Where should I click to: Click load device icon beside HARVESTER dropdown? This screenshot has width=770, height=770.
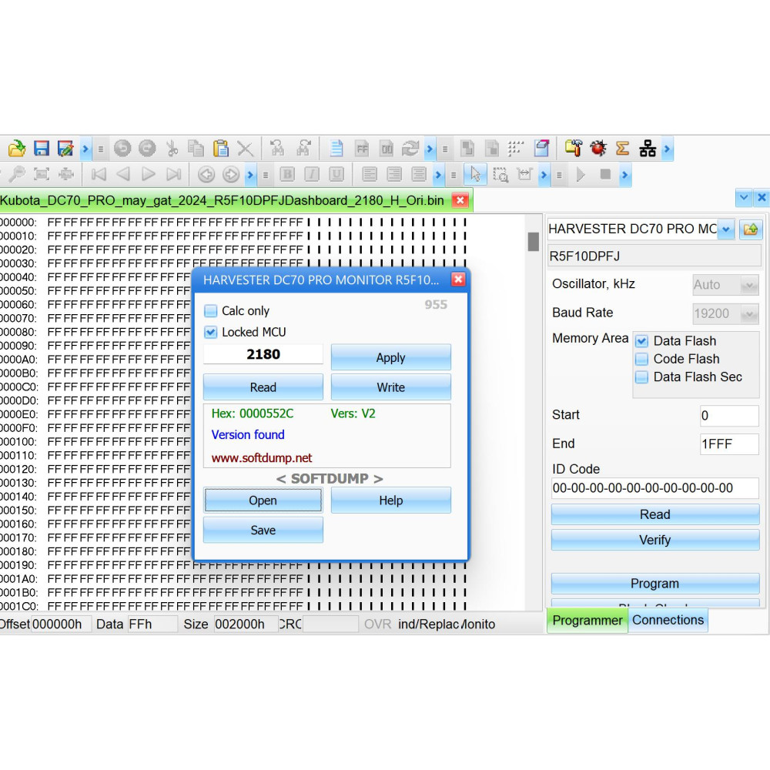[x=750, y=229]
